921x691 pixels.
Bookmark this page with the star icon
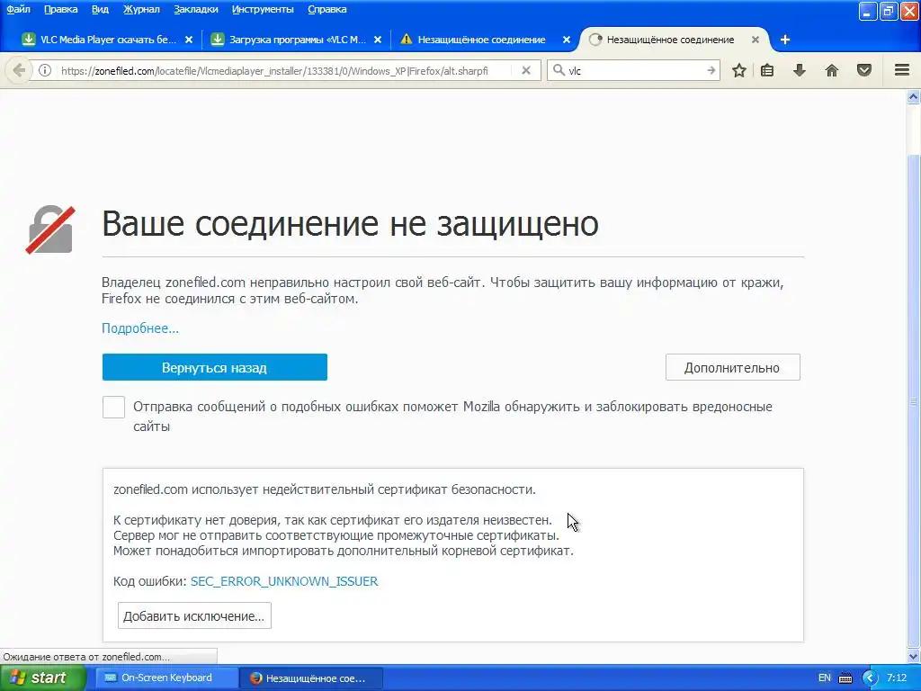tap(739, 70)
